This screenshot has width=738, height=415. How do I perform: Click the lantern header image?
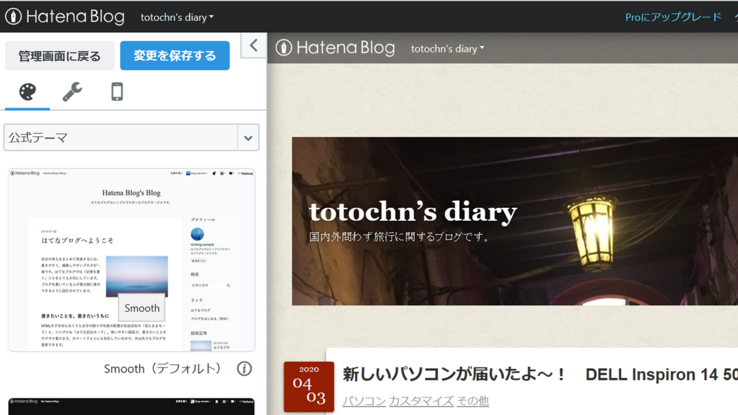click(x=515, y=221)
